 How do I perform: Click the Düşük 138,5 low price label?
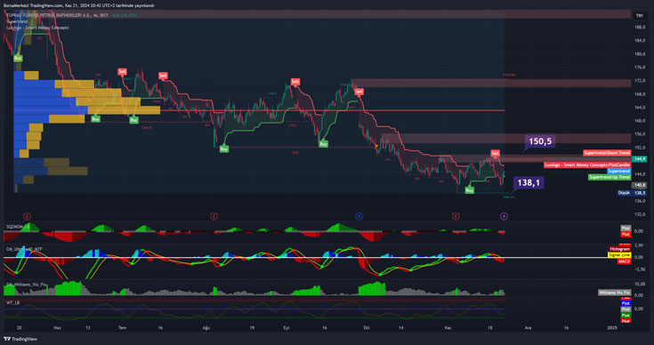(632, 193)
